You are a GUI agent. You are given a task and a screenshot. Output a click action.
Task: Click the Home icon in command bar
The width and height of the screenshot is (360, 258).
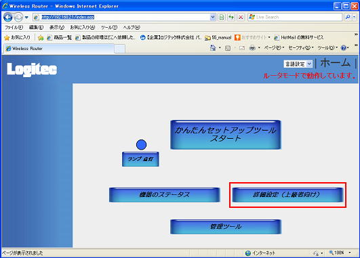click(x=213, y=47)
